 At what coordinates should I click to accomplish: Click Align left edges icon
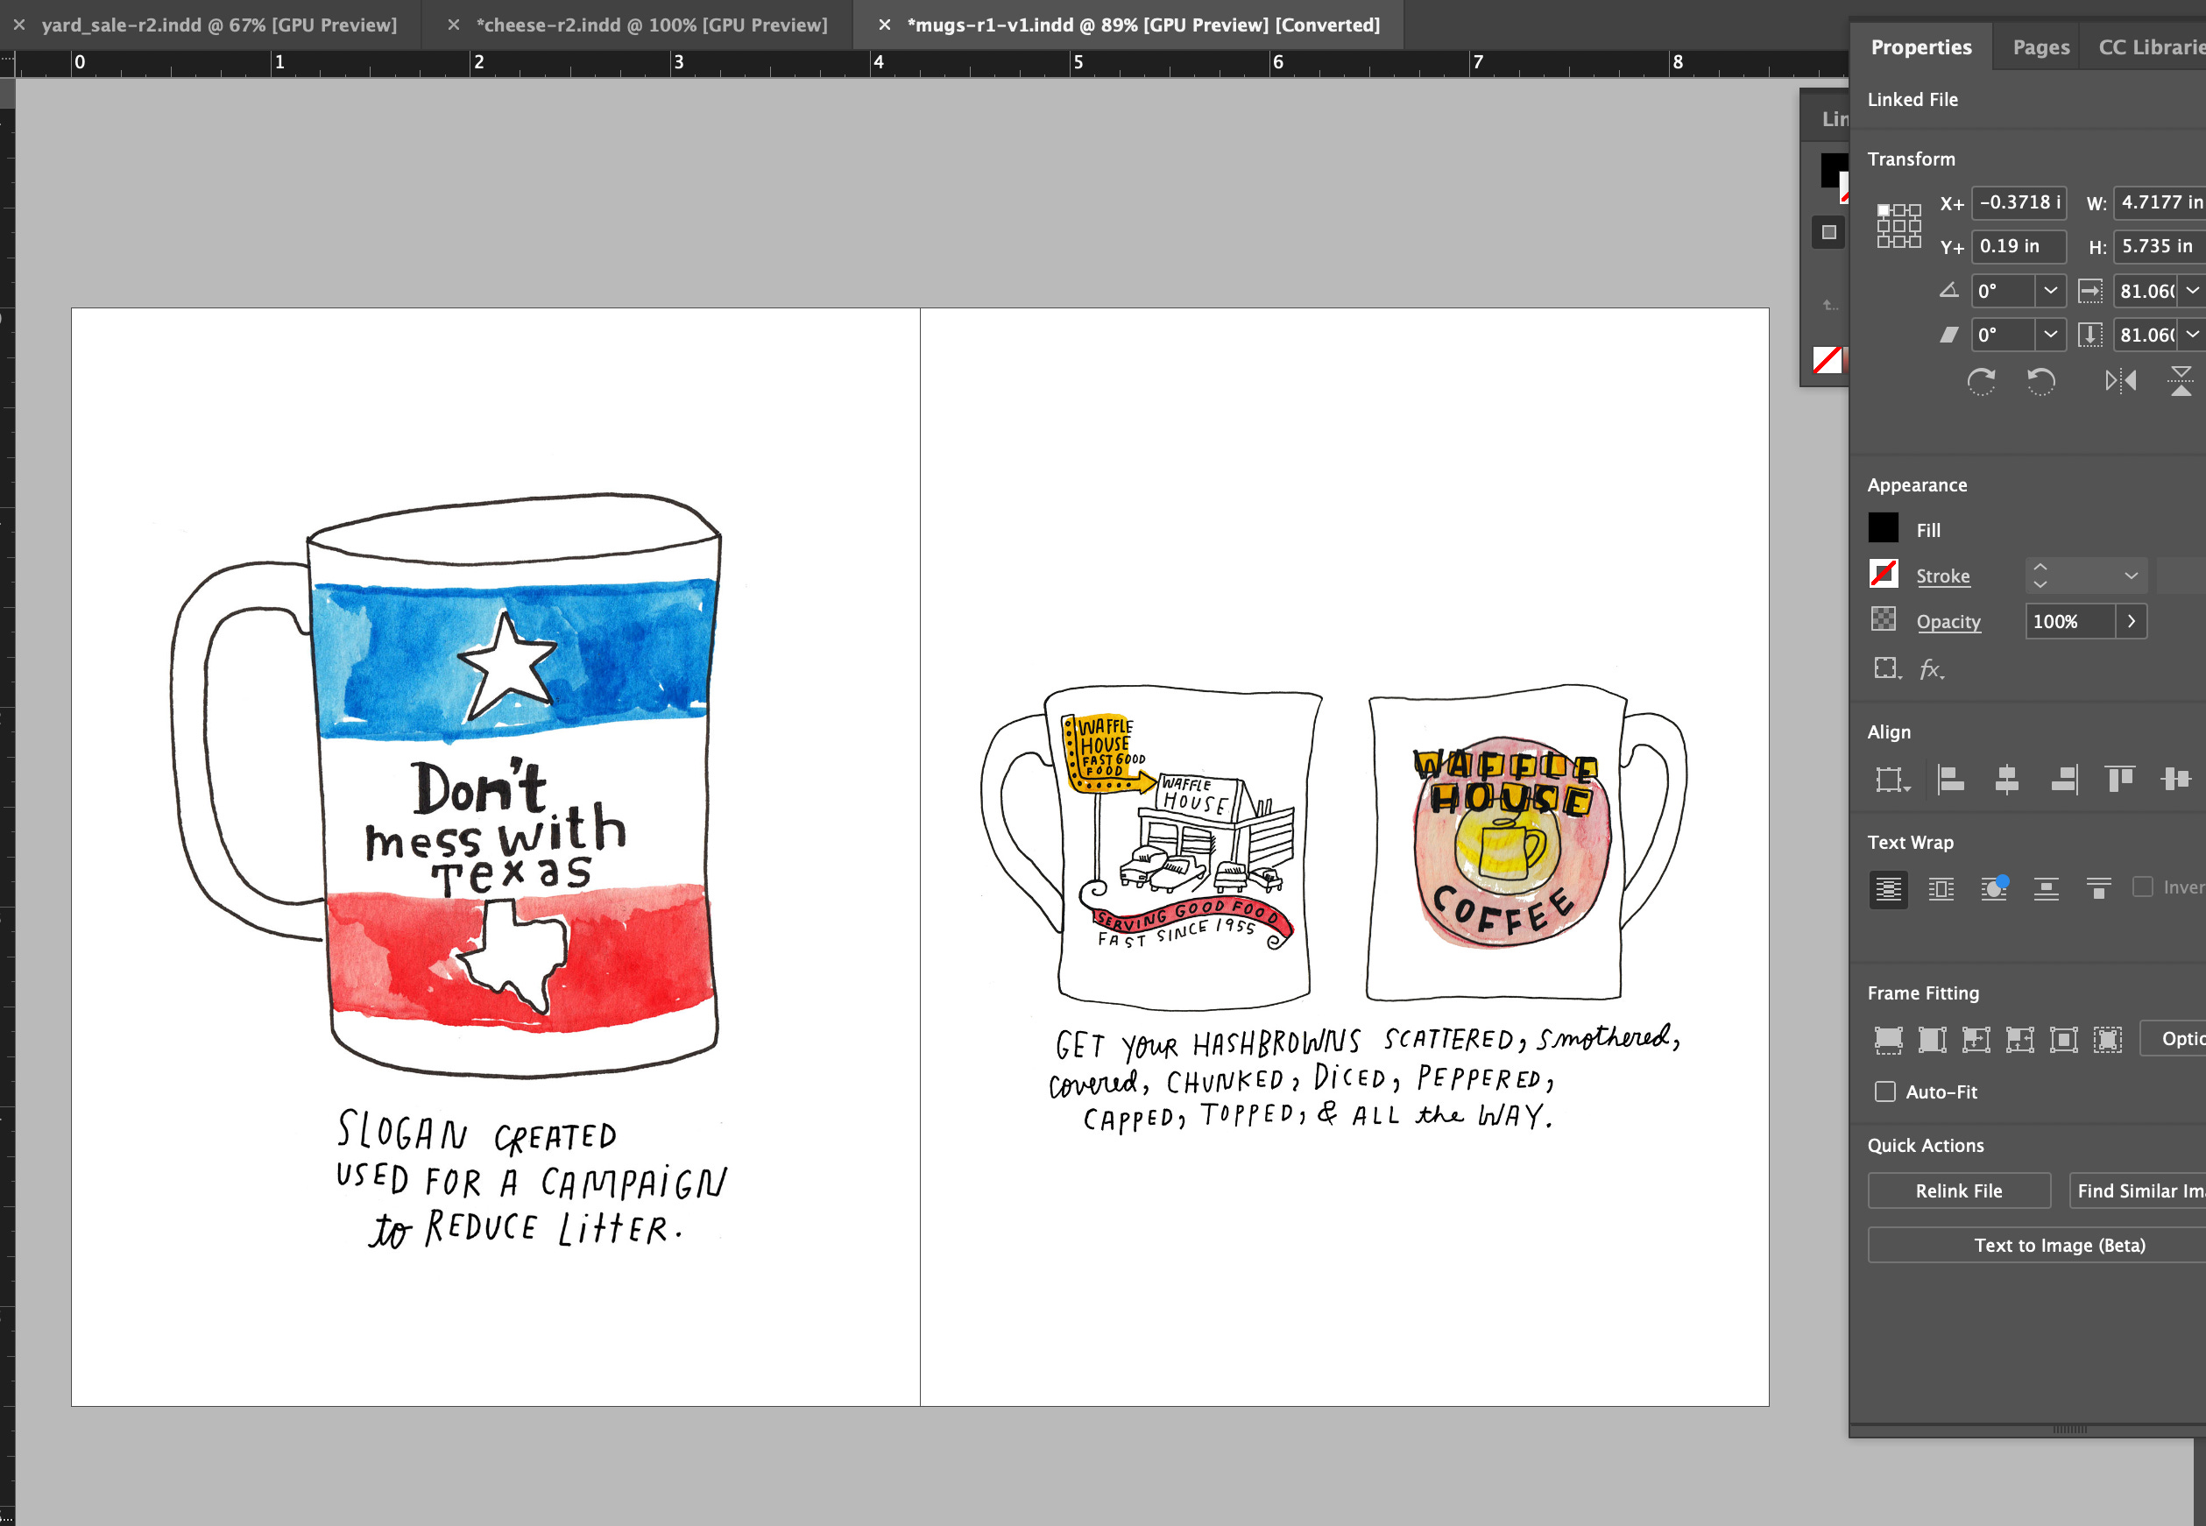tap(1949, 780)
